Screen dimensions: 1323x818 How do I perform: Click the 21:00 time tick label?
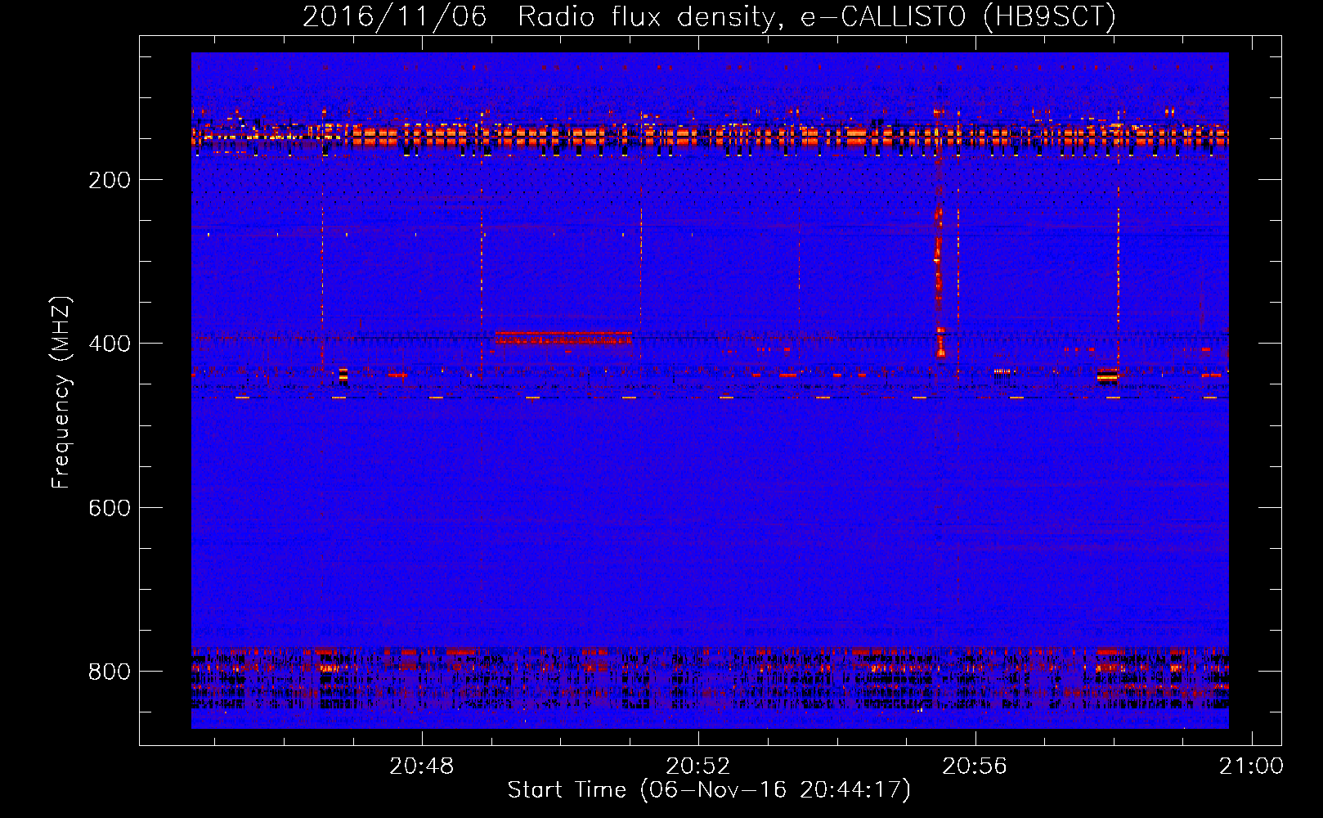click(1251, 766)
